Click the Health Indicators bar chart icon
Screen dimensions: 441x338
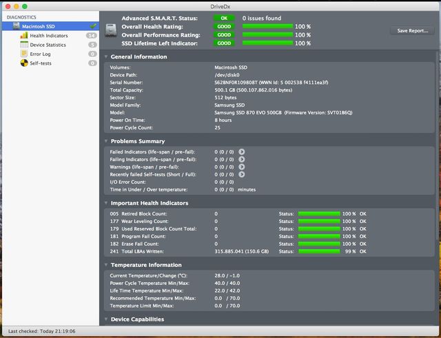[x=24, y=35]
